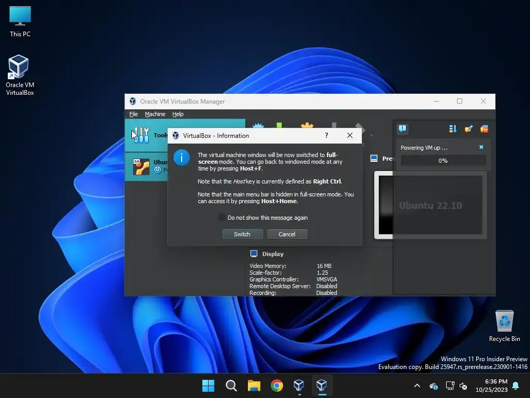
Task: Open File Explorer from the taskbar
Action: (254, 386)
